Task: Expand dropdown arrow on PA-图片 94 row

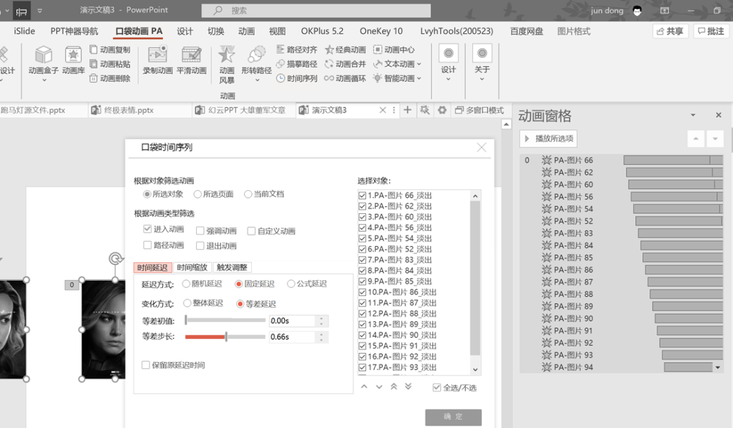Action: click(x=717, y=368)
